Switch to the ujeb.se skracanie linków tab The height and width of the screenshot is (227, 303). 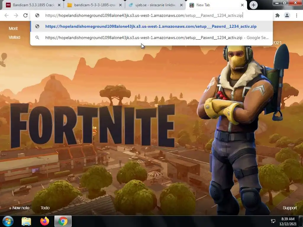(x=155, y=5)
